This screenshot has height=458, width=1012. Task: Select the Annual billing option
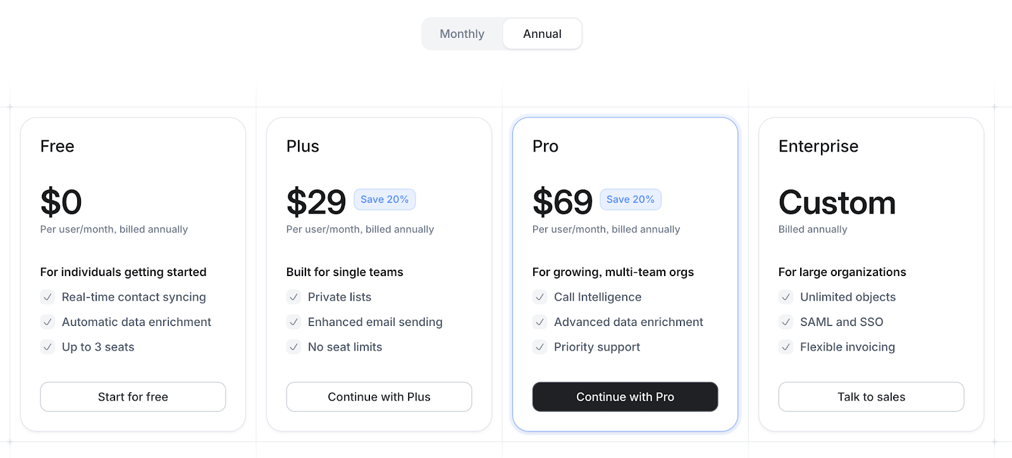pyautogui.click(x=541, y=33)
